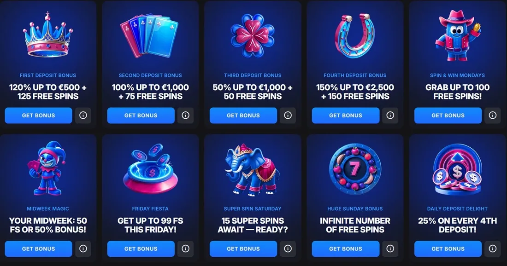Claim Spin & Win Mondays bonus
Viewport: 507px width, 266px height.
[448, 115]
